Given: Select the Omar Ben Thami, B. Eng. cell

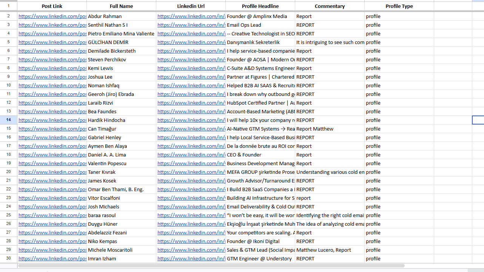Looking at the screenshot, I should (x=122, y=189).
